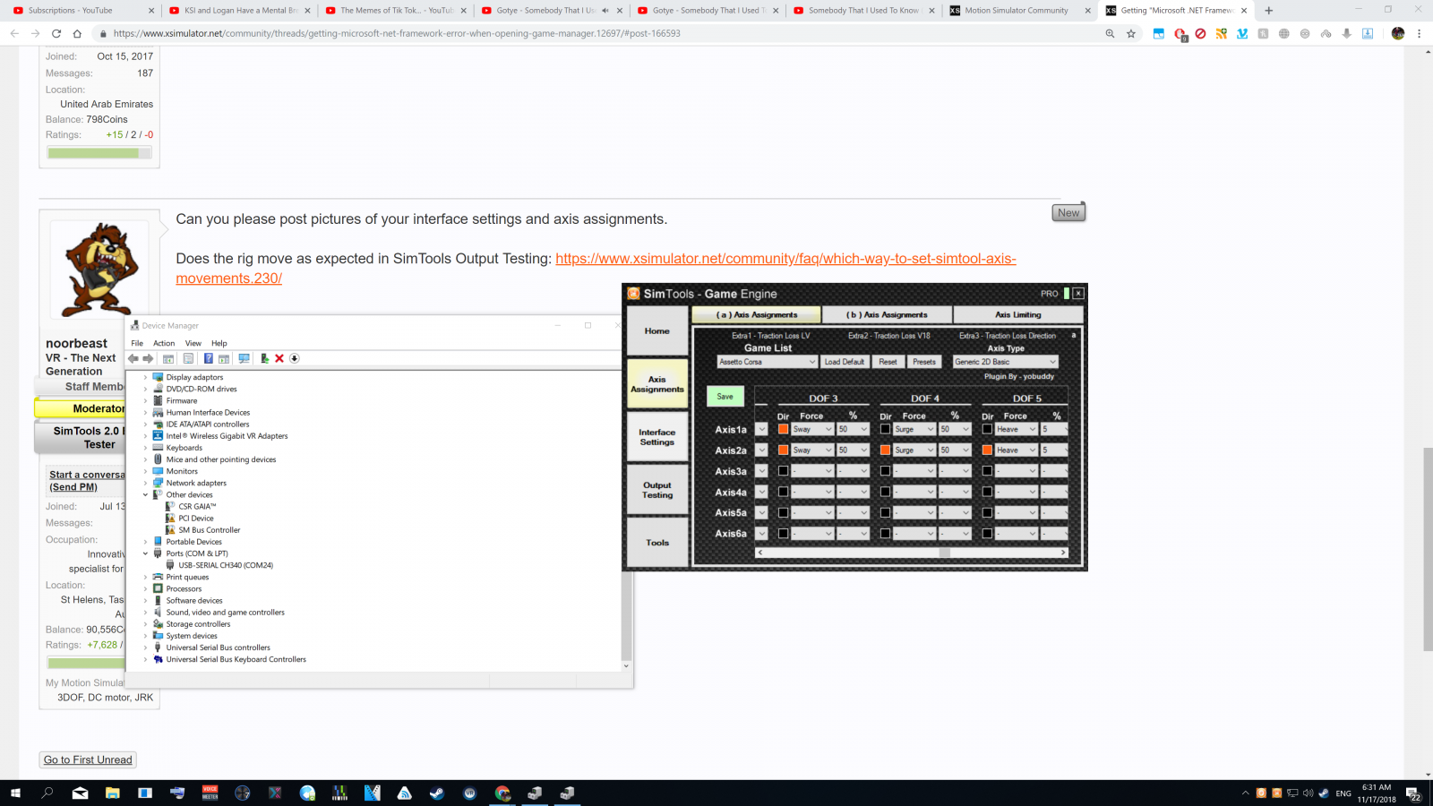Open the File menu in Device Manager
Screen dimensions: 1433x806
tap(137, 343)
